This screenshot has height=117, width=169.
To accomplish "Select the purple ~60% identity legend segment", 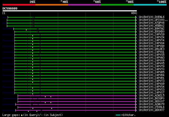I will coord(84,4).
